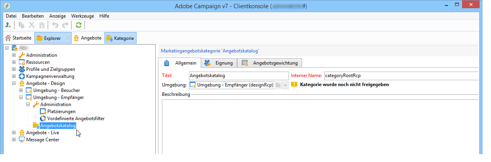Image resolution: width=491 pixels, height=162 pixels.
Task: Open the Datei menu
Action: tap(11, 16)
